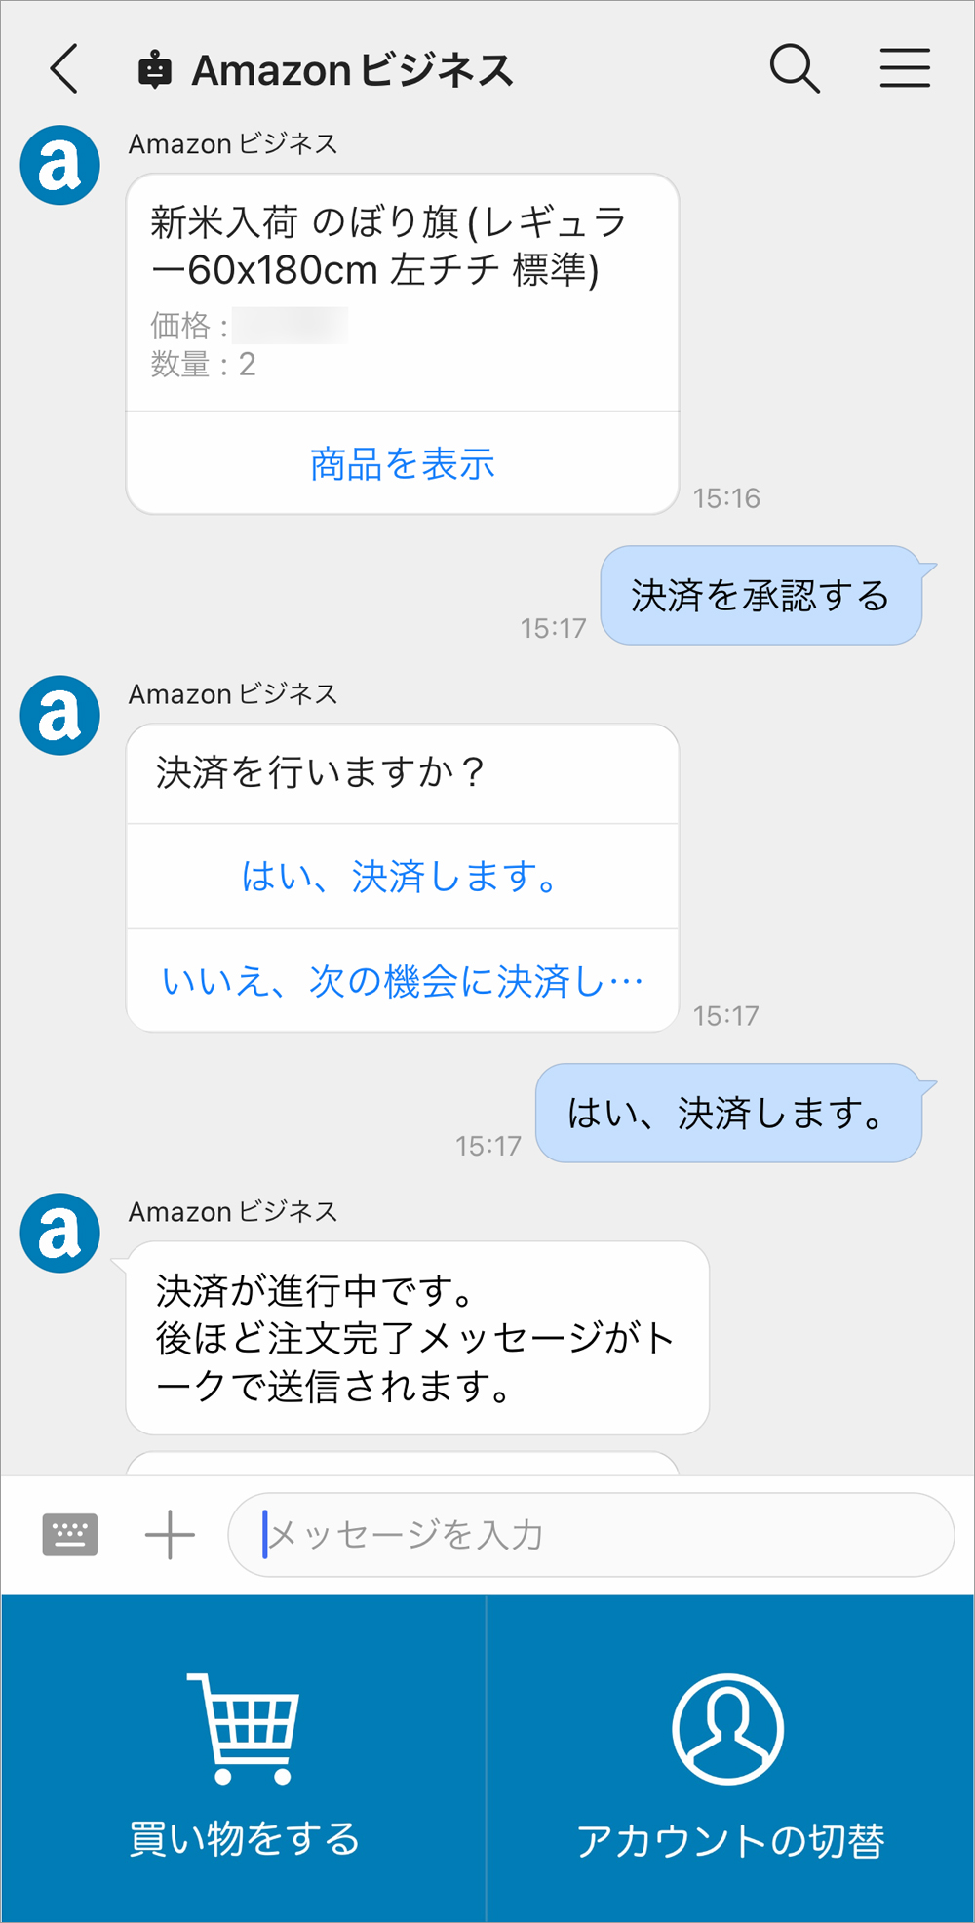
Task: Click the 商品を表示 link
Action: coord(403,464)
